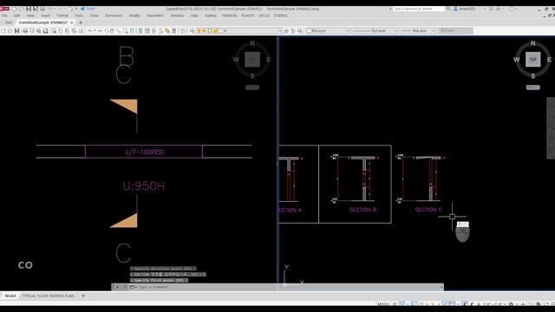Close the command line with X
Viewport: 555px width, 312px height.
118,287
